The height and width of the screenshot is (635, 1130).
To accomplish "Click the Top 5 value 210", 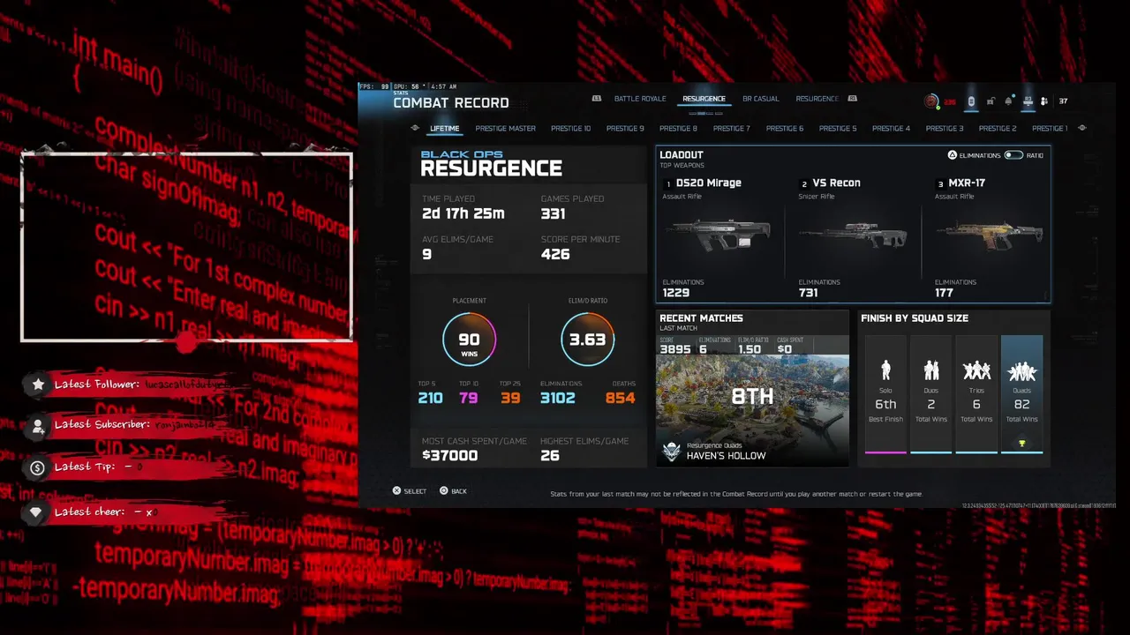I will tap(430, 398).
